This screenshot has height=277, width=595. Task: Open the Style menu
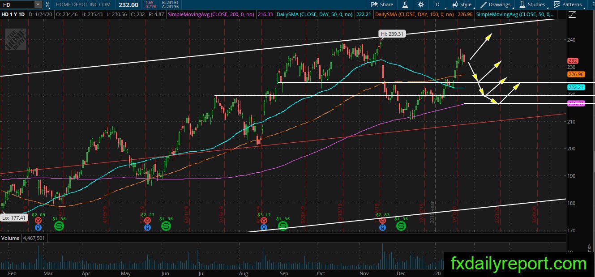pos(462,4)
